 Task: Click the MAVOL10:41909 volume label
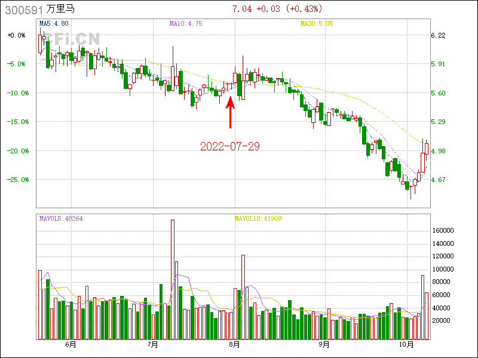point(258,218)
